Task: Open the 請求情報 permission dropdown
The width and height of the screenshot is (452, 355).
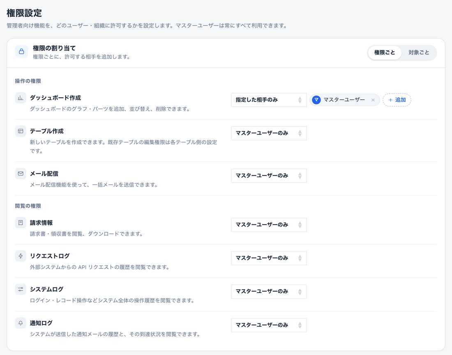Action: coord(269,224)
